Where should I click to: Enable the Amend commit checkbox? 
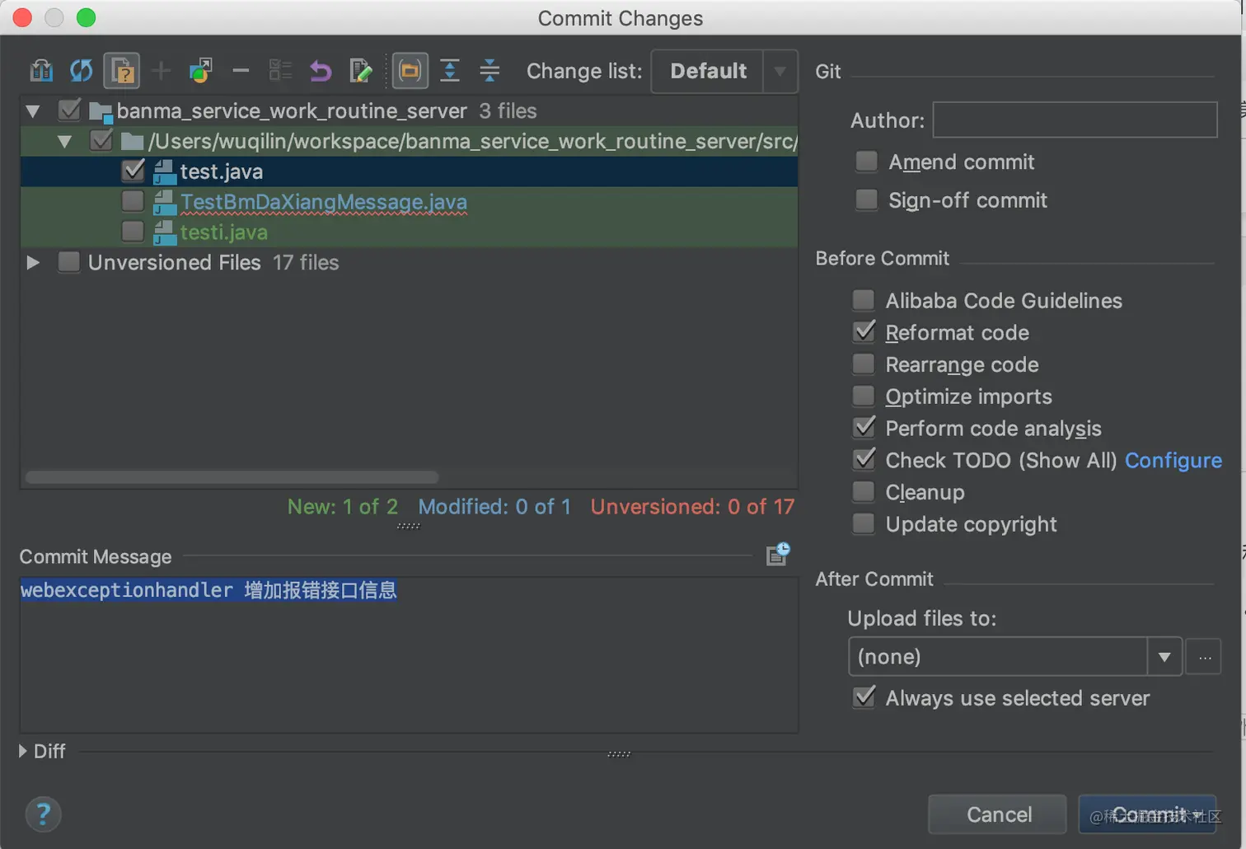click(867, 162)
